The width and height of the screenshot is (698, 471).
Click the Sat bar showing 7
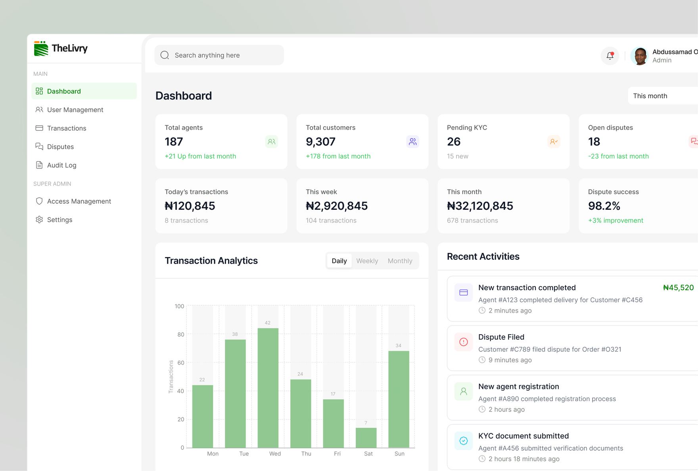click(366, 438)
